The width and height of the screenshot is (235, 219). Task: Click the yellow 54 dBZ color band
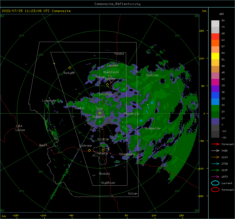[215, 56]
